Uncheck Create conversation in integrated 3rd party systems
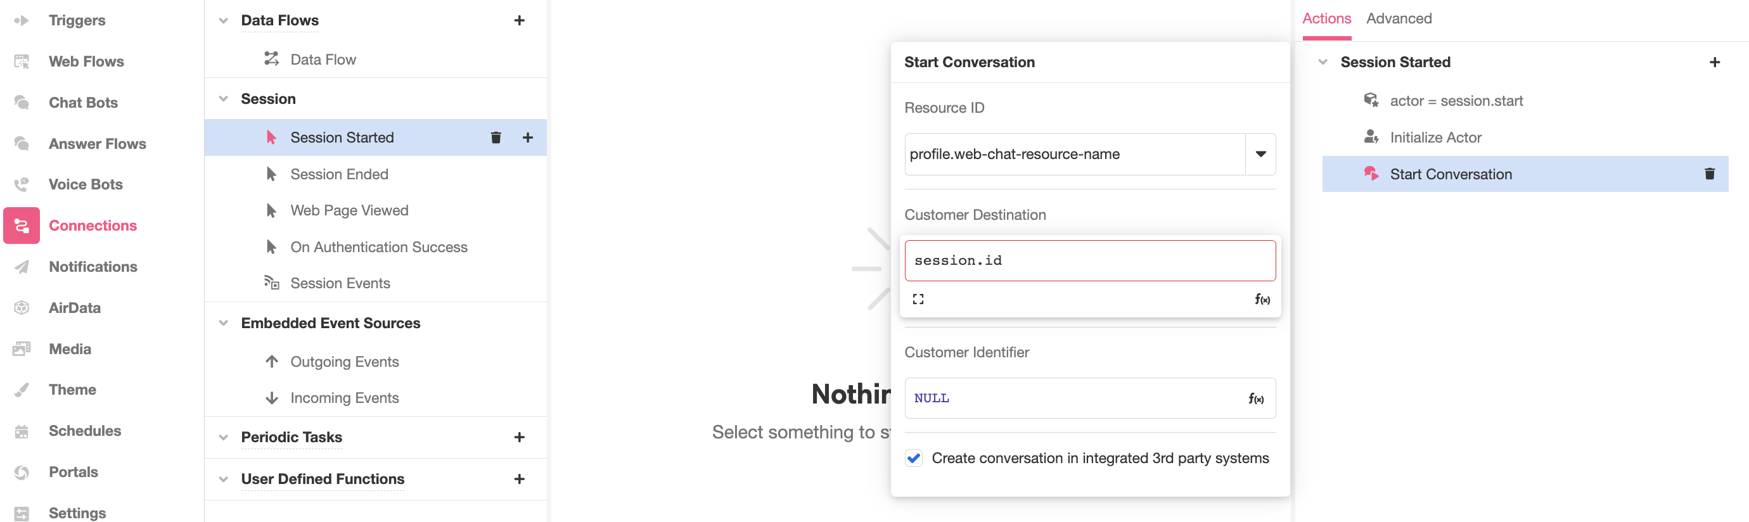 [x=914, y=458]
